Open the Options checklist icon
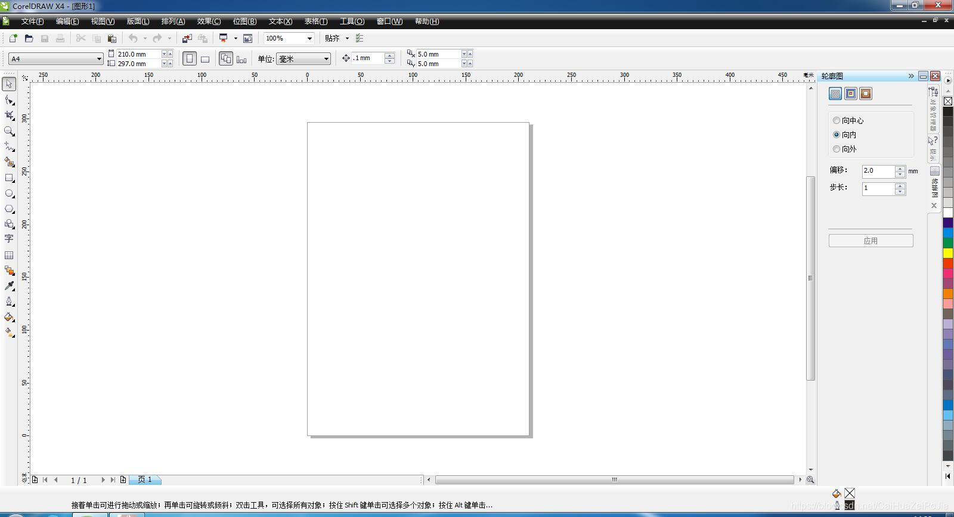954x517 pixels. tap(360, 38)
